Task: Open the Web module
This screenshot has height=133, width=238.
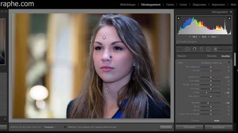Action: click(x=234, y=5)
